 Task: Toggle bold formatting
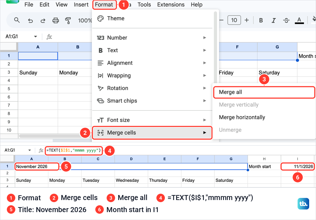point(261,20)
